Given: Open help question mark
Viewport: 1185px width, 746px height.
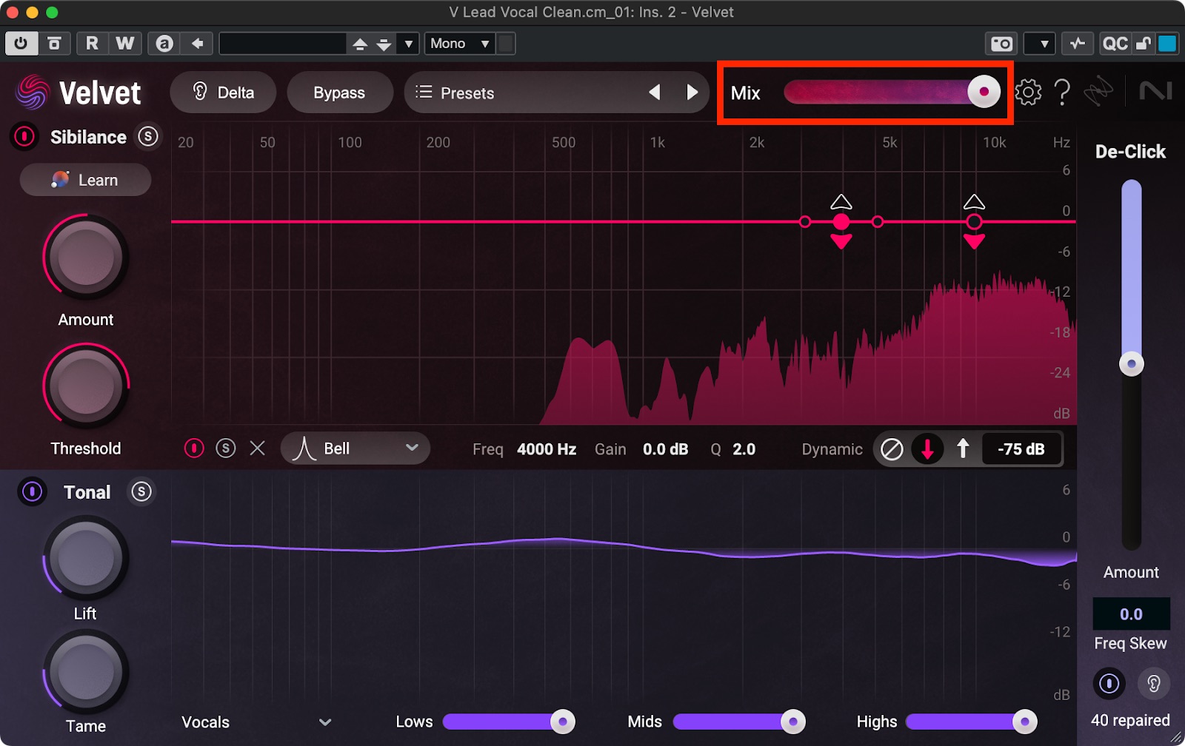Looking at the screenshot, I should pyautogui.click(x=1062, y=92).
